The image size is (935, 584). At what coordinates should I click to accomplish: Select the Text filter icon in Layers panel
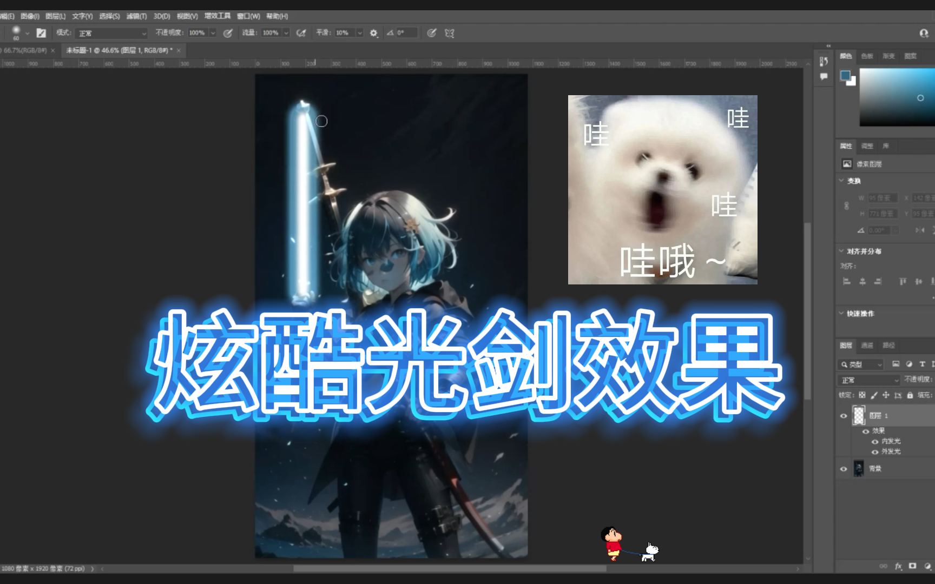(923, 364)
